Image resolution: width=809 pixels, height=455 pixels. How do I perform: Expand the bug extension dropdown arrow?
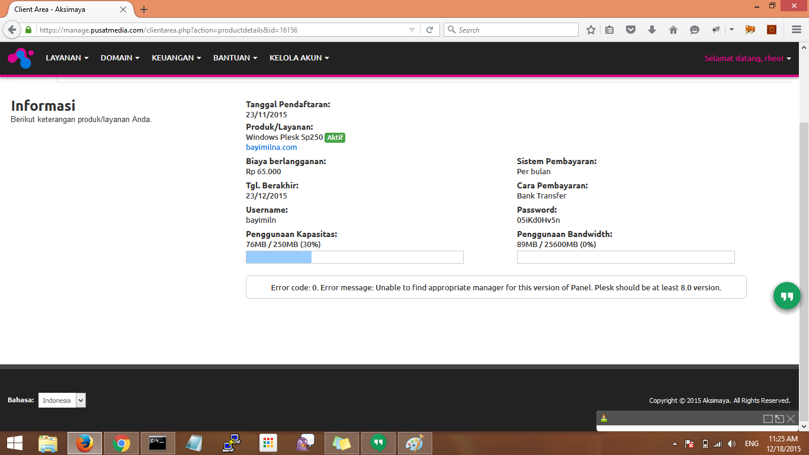pyautogui.click(x=731, y=30)
